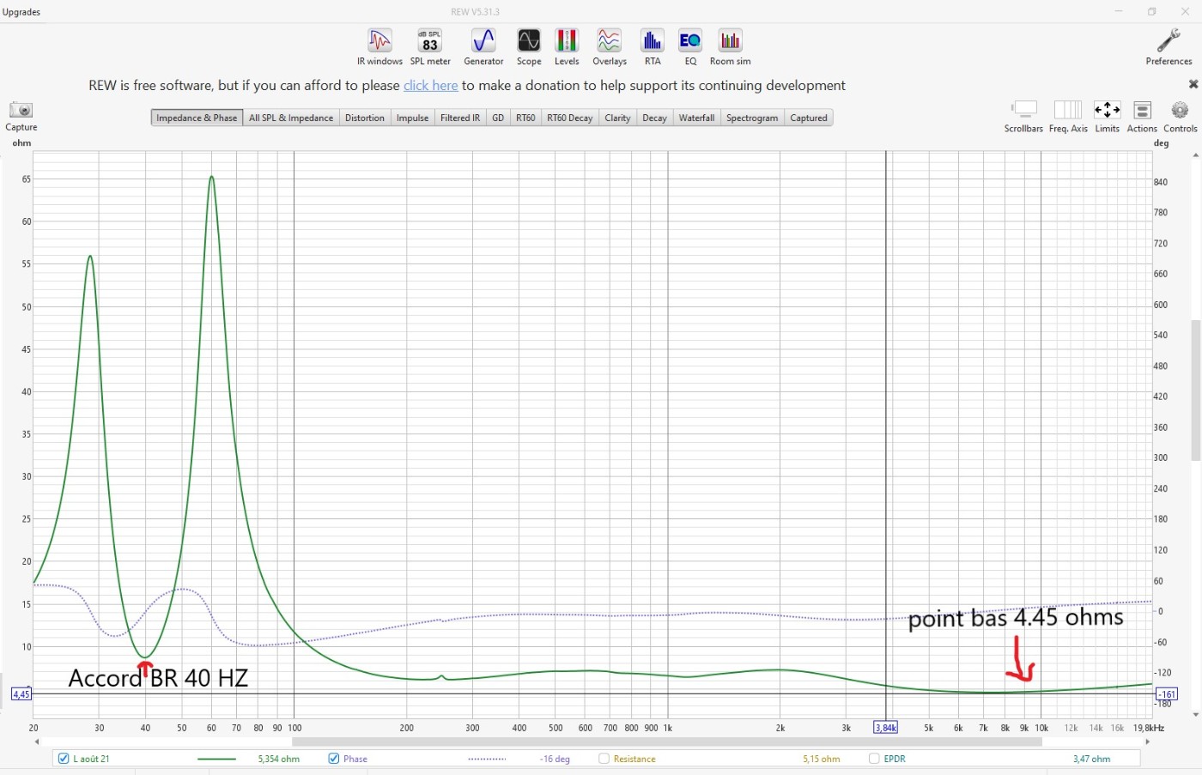Click the -161 phase cursor label

click(1167, 694)
